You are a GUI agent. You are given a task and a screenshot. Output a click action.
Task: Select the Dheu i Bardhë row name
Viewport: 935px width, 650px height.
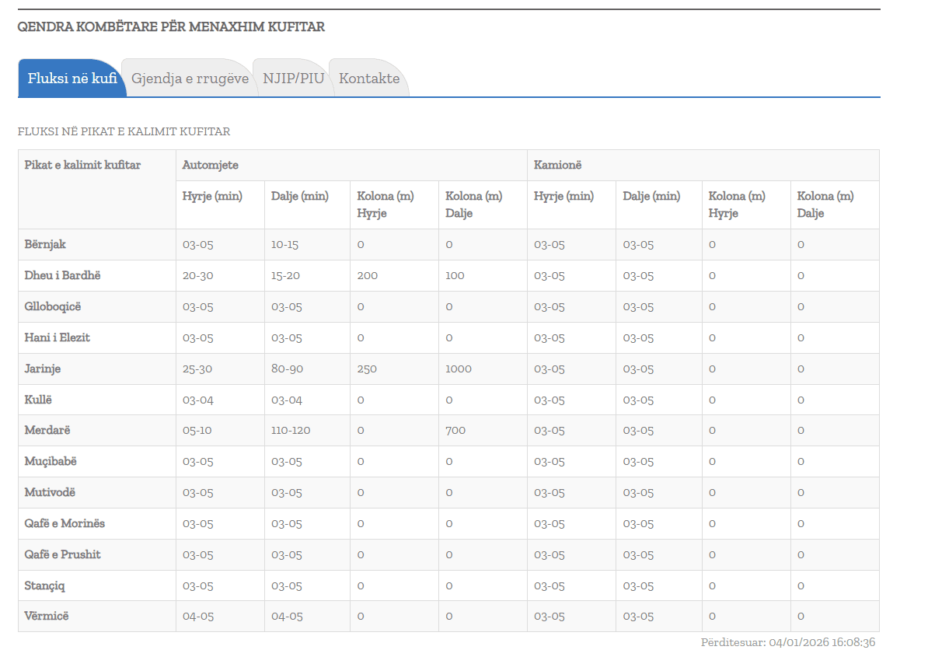click(x=62, y=275)
